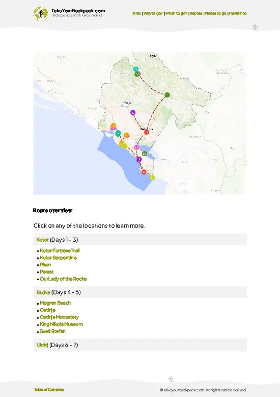Open the Sveti Stefan link
Image resolution: width=280 pixels, height=397 pixels.
click(x=52, y=331)
